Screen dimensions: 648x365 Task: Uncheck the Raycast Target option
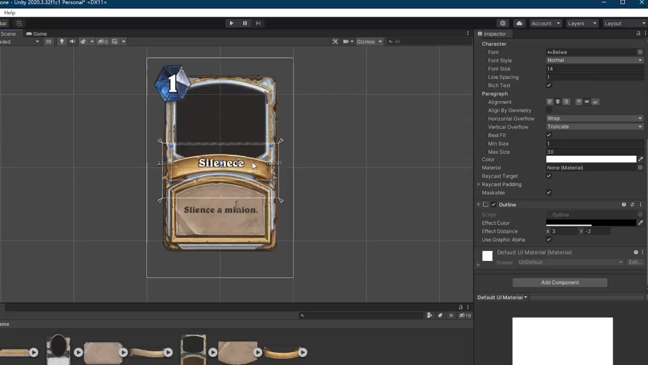click(549, 176)
